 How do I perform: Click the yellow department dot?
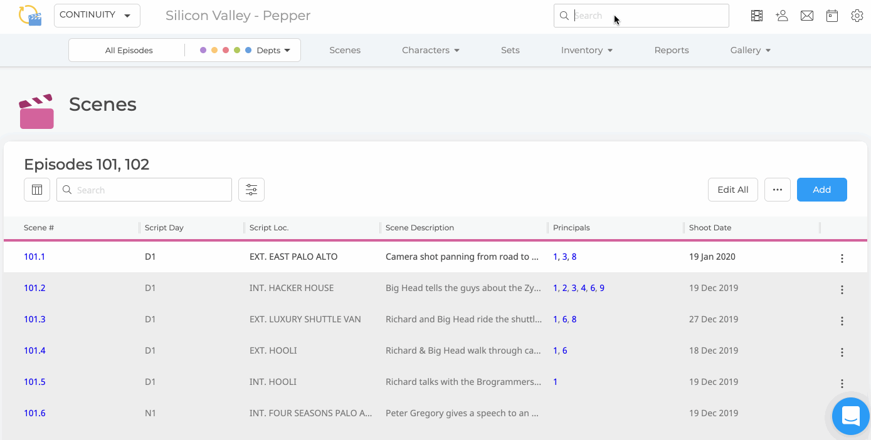214,50
